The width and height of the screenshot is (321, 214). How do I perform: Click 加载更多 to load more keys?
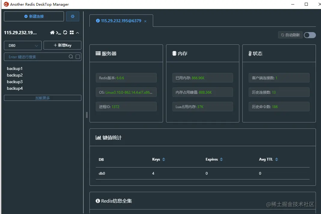tap(43, 98)
